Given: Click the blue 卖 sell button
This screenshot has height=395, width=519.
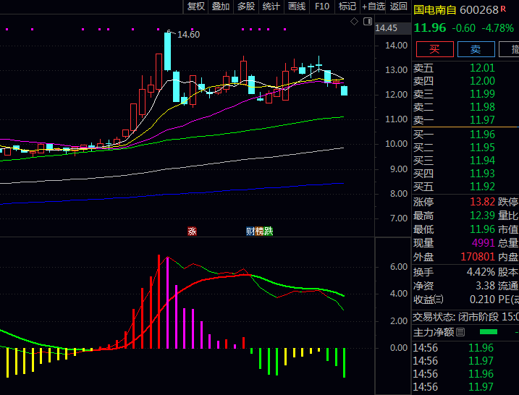Looking at the screenshot, I should pos(476,49).
